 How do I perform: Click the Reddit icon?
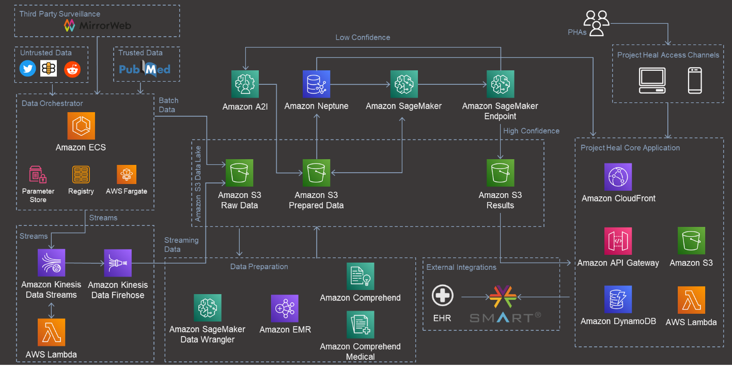[72, 69]
